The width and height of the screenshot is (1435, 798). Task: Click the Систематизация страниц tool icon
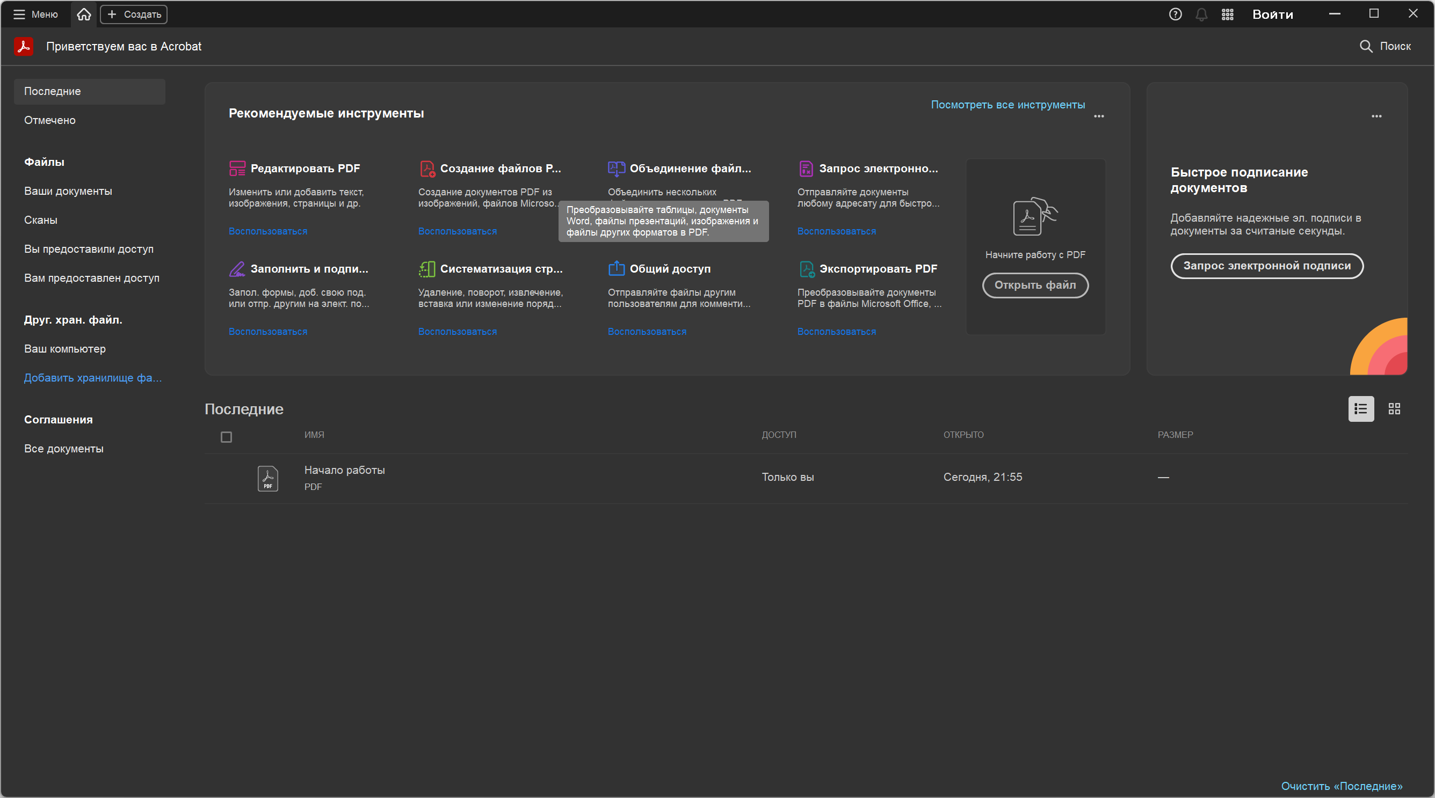[x=427, y=269]
